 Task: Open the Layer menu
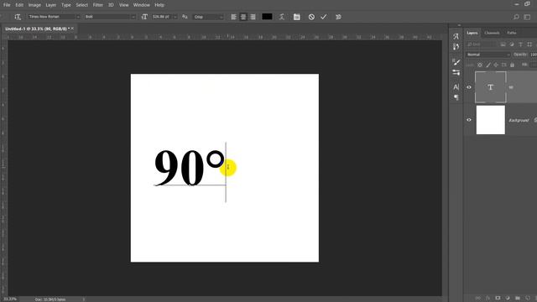click(x=50, y=5)
